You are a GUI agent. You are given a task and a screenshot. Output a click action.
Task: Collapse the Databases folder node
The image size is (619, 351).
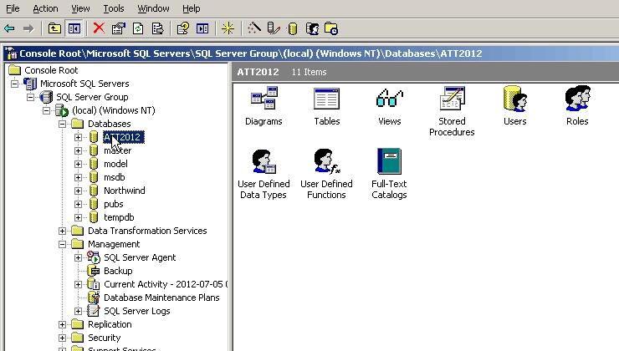(x=63, y=124)
